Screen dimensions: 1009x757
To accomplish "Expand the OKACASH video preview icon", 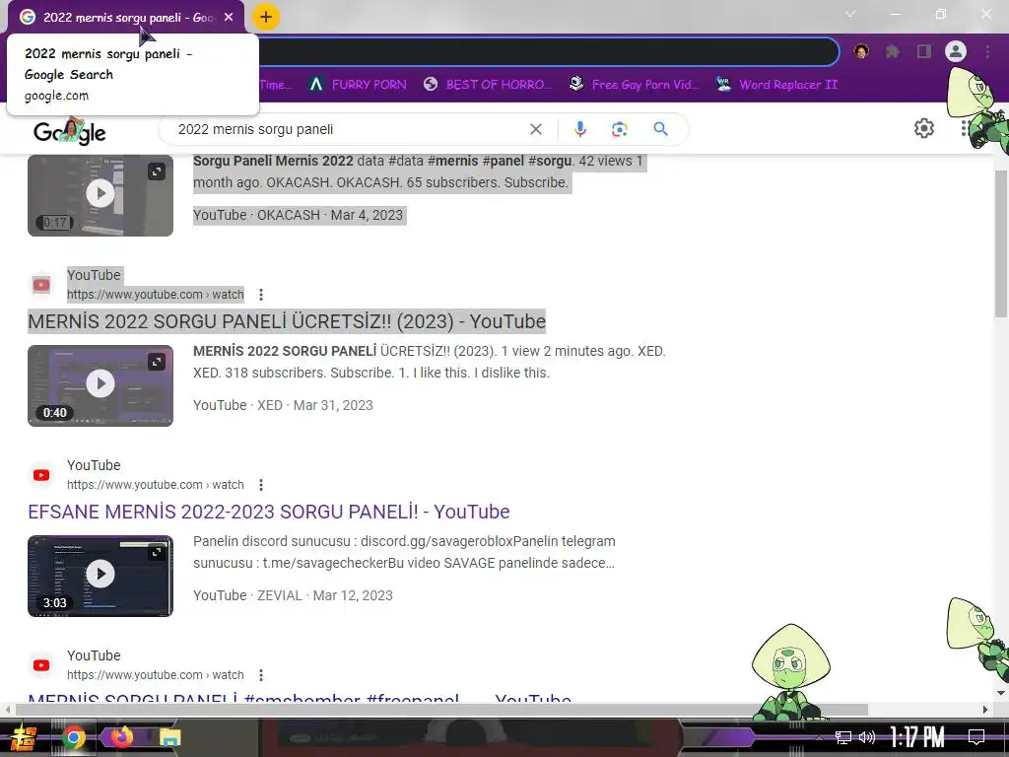I will click(157, 172).
